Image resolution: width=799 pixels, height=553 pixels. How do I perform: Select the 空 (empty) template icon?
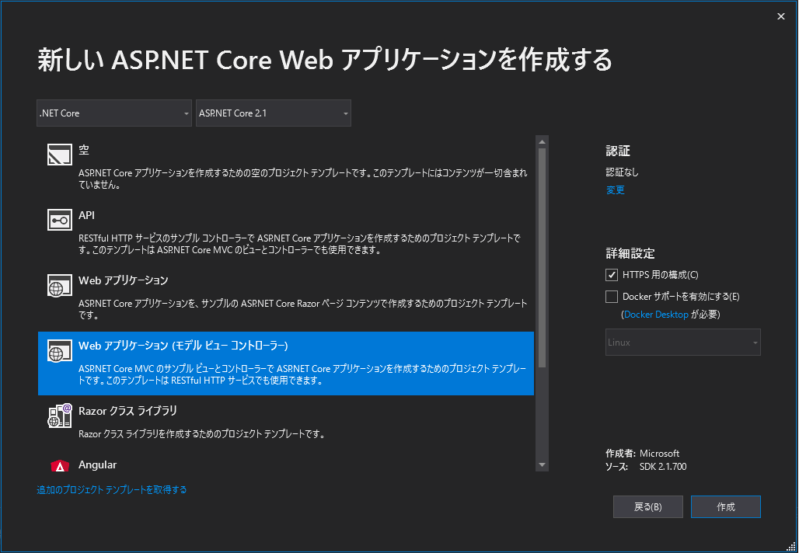pyautogui.click(x=60, y=155)
